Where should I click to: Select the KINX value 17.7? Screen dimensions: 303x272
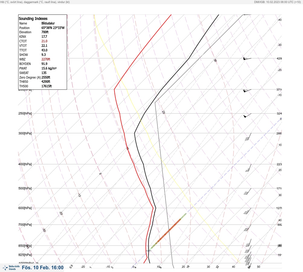(x=44, y=37)
